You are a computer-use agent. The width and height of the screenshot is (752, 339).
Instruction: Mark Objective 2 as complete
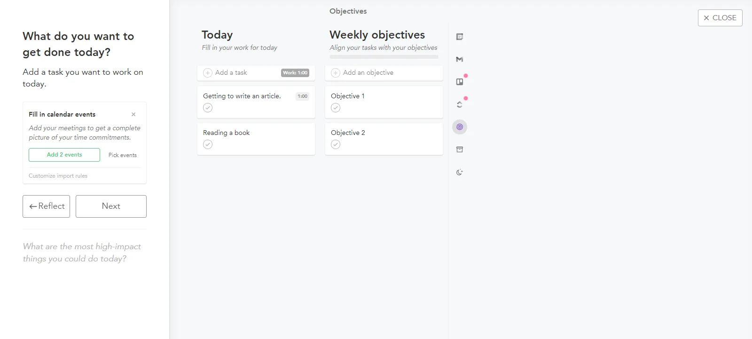(336, 144)
